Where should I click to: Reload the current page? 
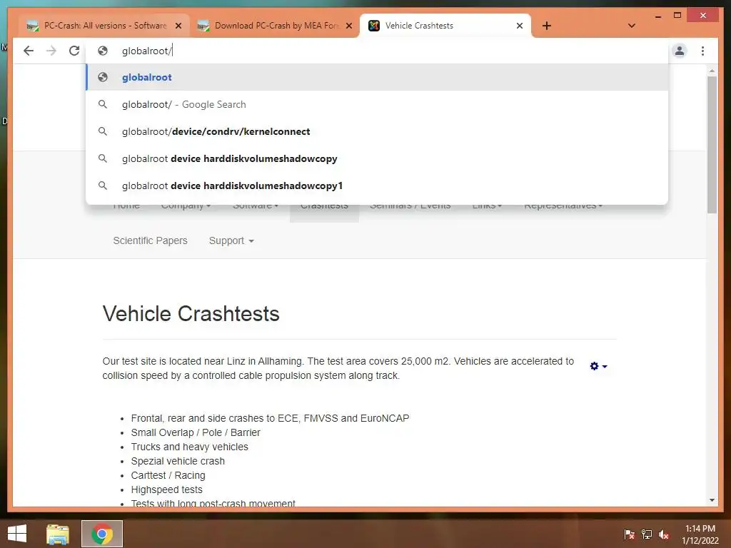[74, 51]
